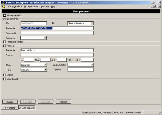Click the Gestiunea: Carrefour status bar entry
The height and width of the screenshot is (115, 162).
(x=128, y=113)
